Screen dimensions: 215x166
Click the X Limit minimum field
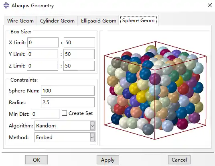[x=43, y=42]
